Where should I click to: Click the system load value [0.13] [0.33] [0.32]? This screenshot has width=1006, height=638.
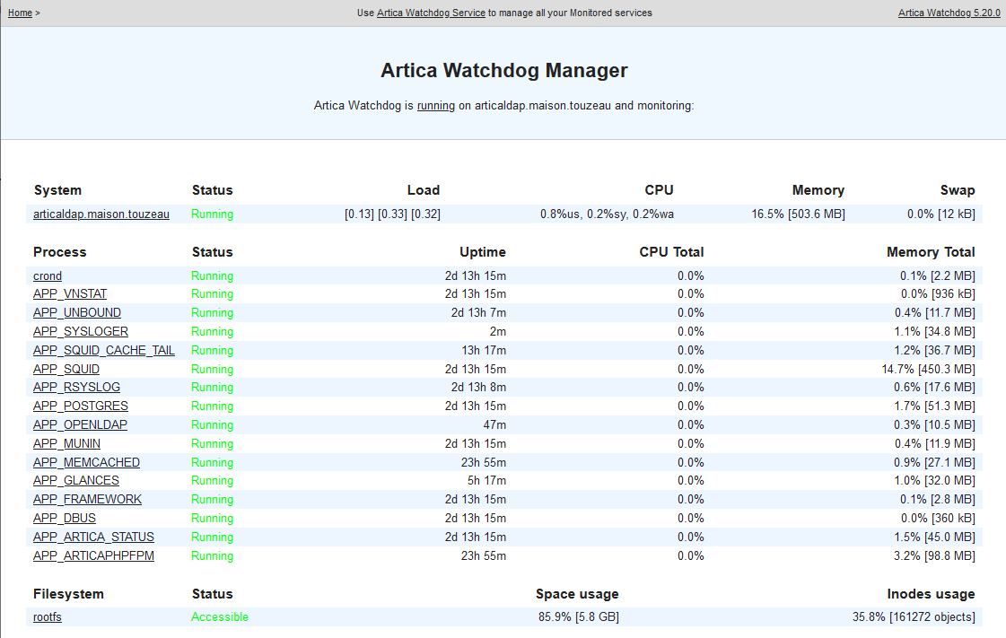393,214
